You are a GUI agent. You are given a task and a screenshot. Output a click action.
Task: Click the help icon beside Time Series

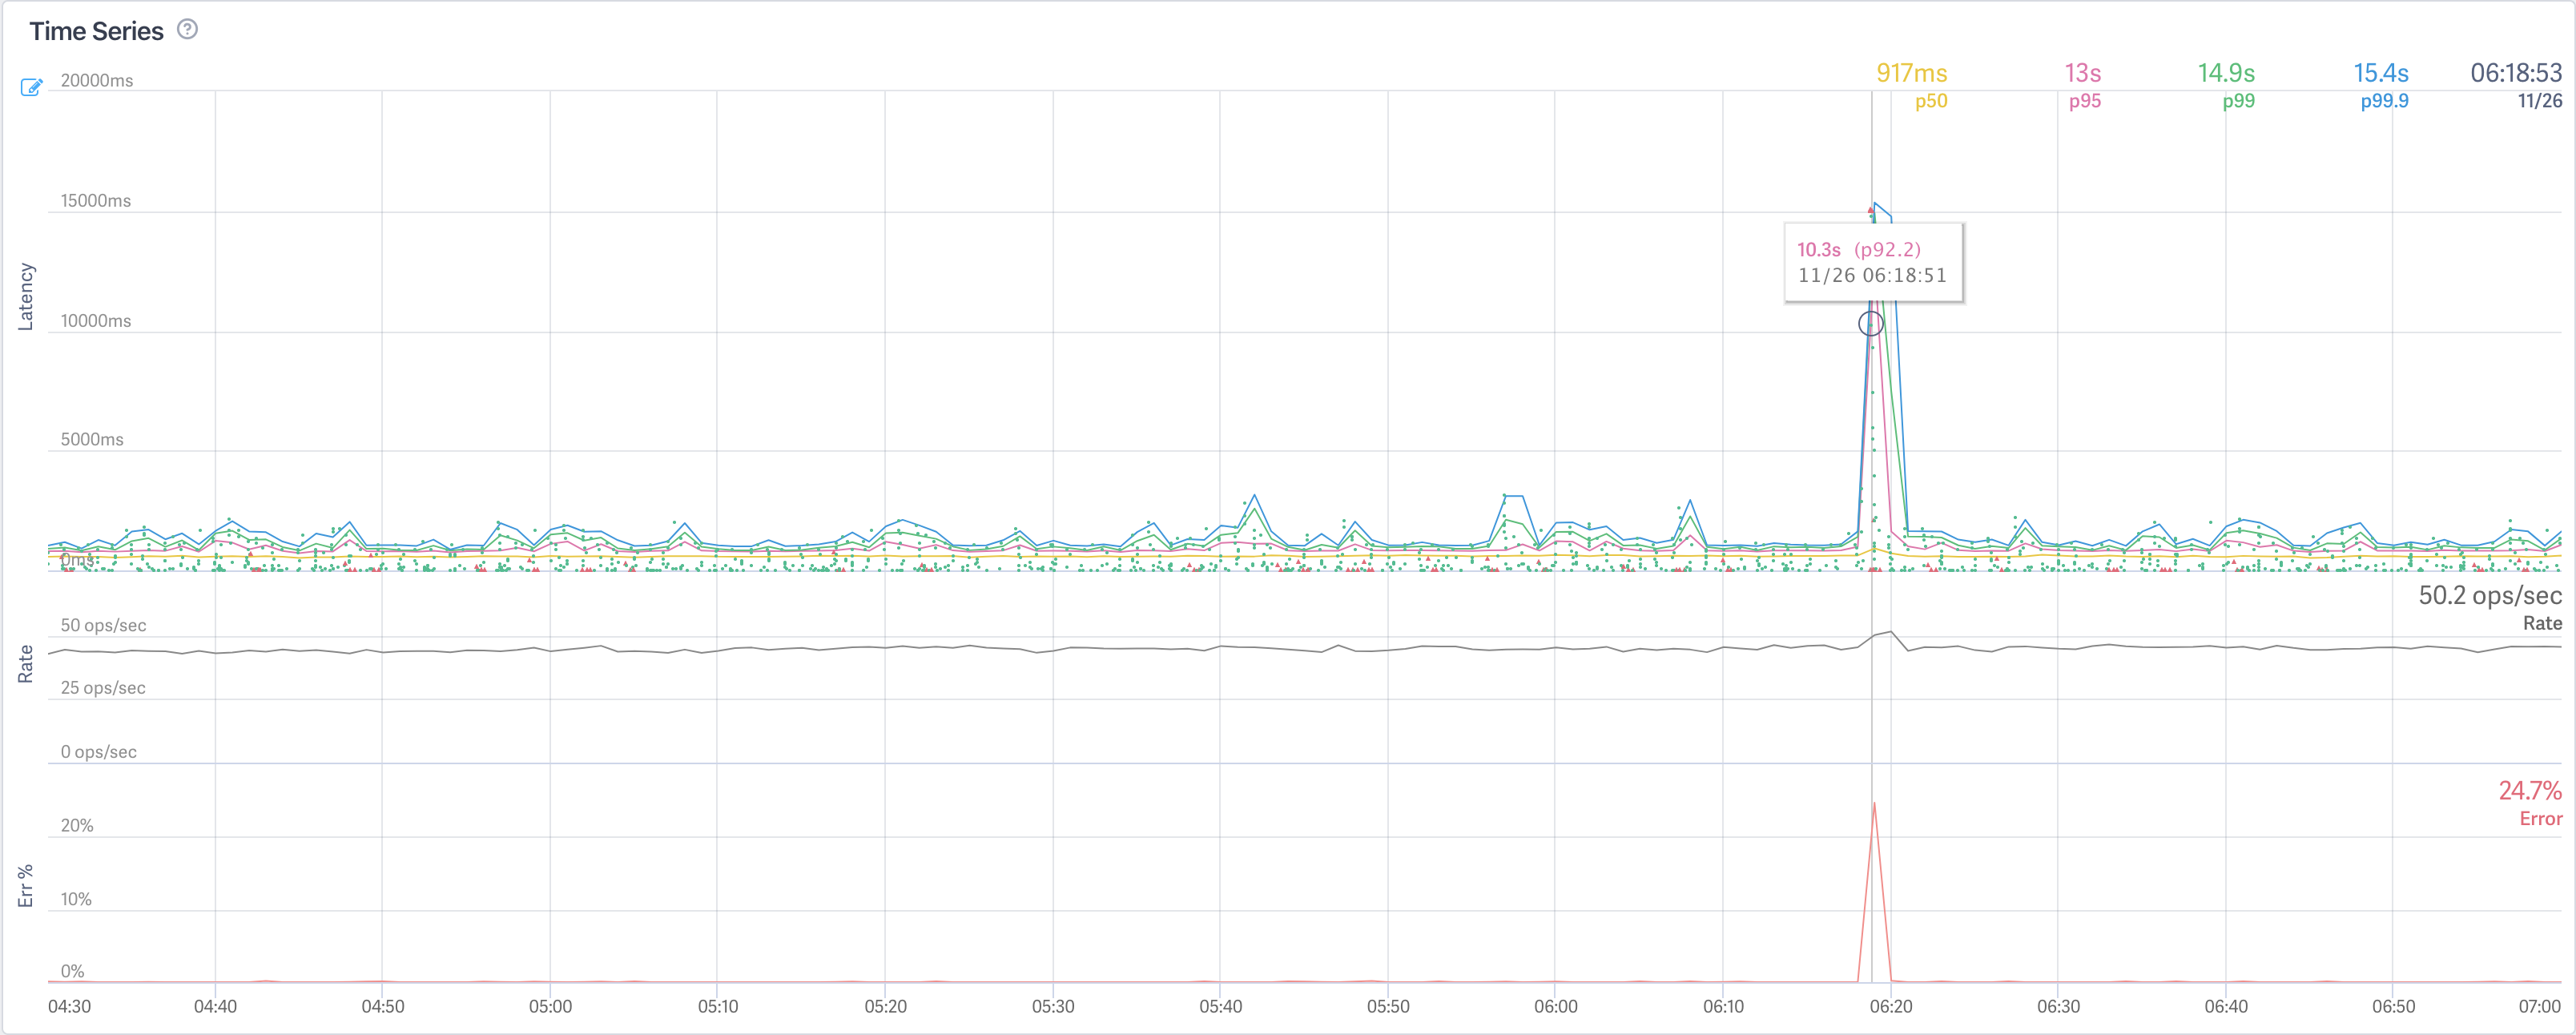(x=187, y=29)
